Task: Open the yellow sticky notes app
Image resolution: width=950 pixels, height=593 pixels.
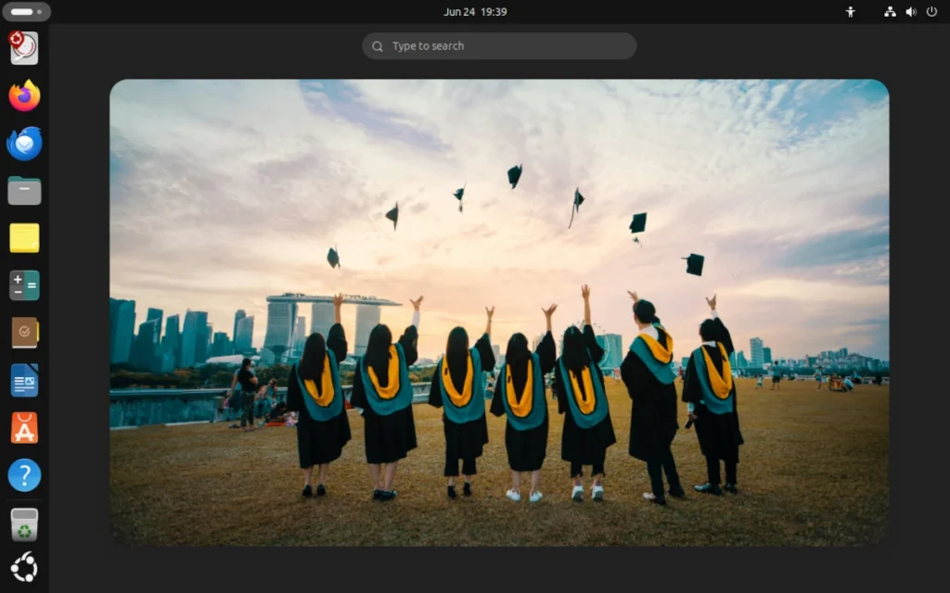Action: (24, 238)
